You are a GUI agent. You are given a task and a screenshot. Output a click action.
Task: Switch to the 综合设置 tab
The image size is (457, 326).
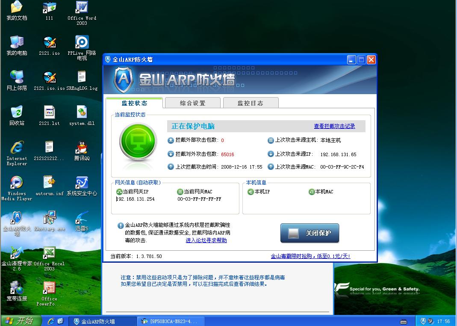[x=193, y=103]
